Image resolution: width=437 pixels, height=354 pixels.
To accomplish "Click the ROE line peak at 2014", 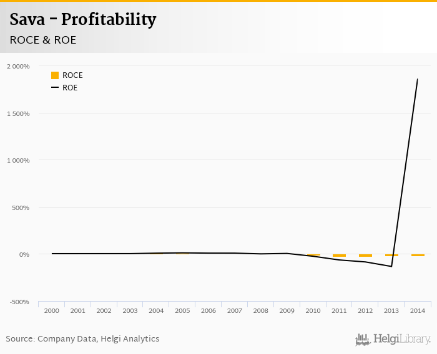I will tap(417, 79).
